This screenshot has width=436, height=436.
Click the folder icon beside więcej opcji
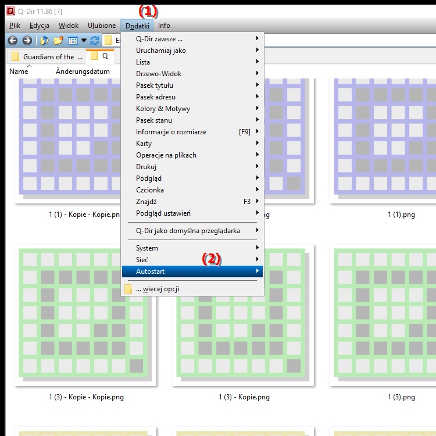click(x=128, y=289)
